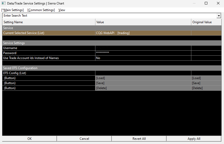Click [Save] in the Original Value column
Screen dimensions: 224x144
pos(206,83)
